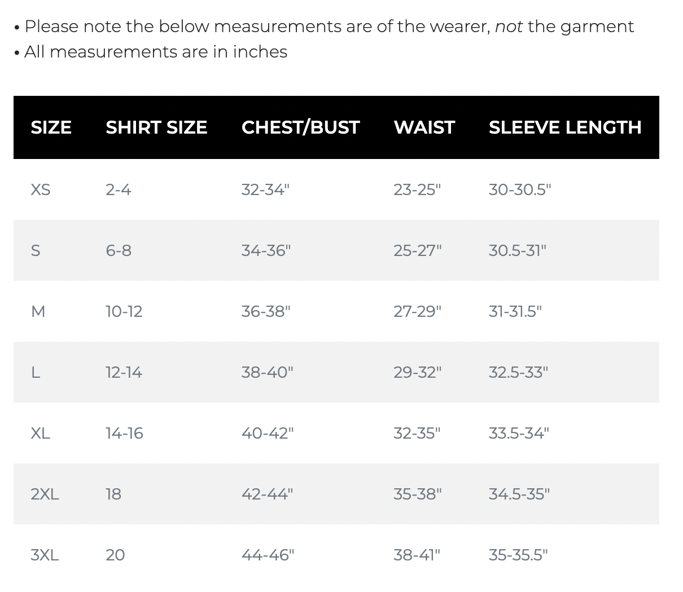Viewport: 683px width, 592px height.
Task: Click the WAIST column header
Action: [x=424, y=127]
